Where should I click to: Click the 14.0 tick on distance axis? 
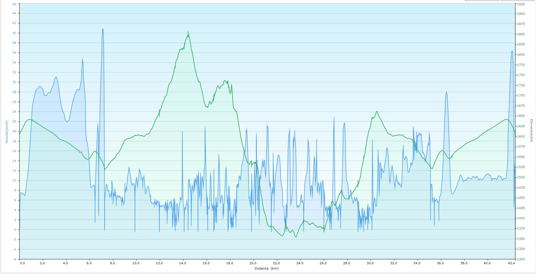coord(183,263)
